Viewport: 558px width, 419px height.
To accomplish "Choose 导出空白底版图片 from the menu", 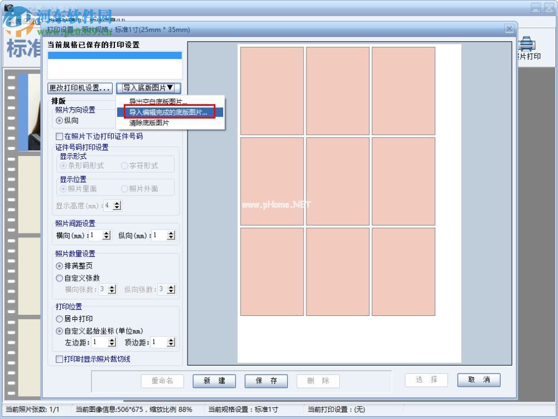I will click(158, 102).
